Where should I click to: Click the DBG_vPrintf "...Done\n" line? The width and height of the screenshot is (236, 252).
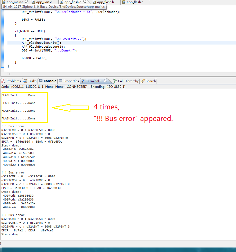pyautogui.click(x=50, y=50)
